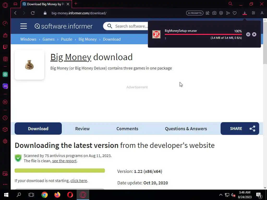267x200 pixels.
Task: Click the BigMoneySetup-en.exe file icon
Action: point(156,34)
